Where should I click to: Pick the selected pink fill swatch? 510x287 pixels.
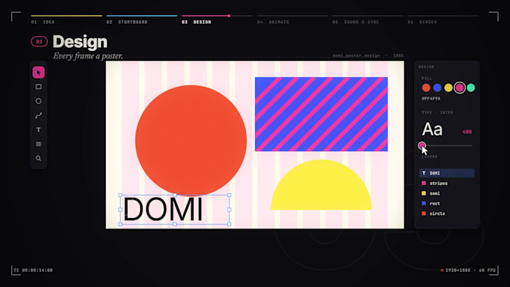460,88
